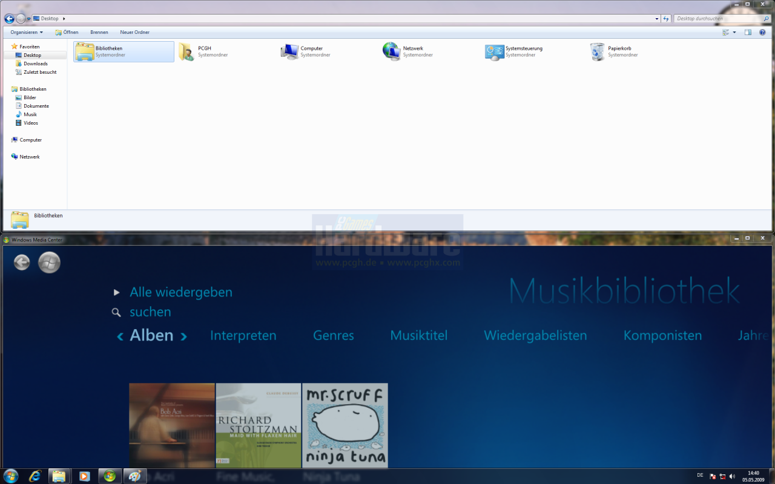Select Favoriten in the navigation pane

(x=25, y=47)
